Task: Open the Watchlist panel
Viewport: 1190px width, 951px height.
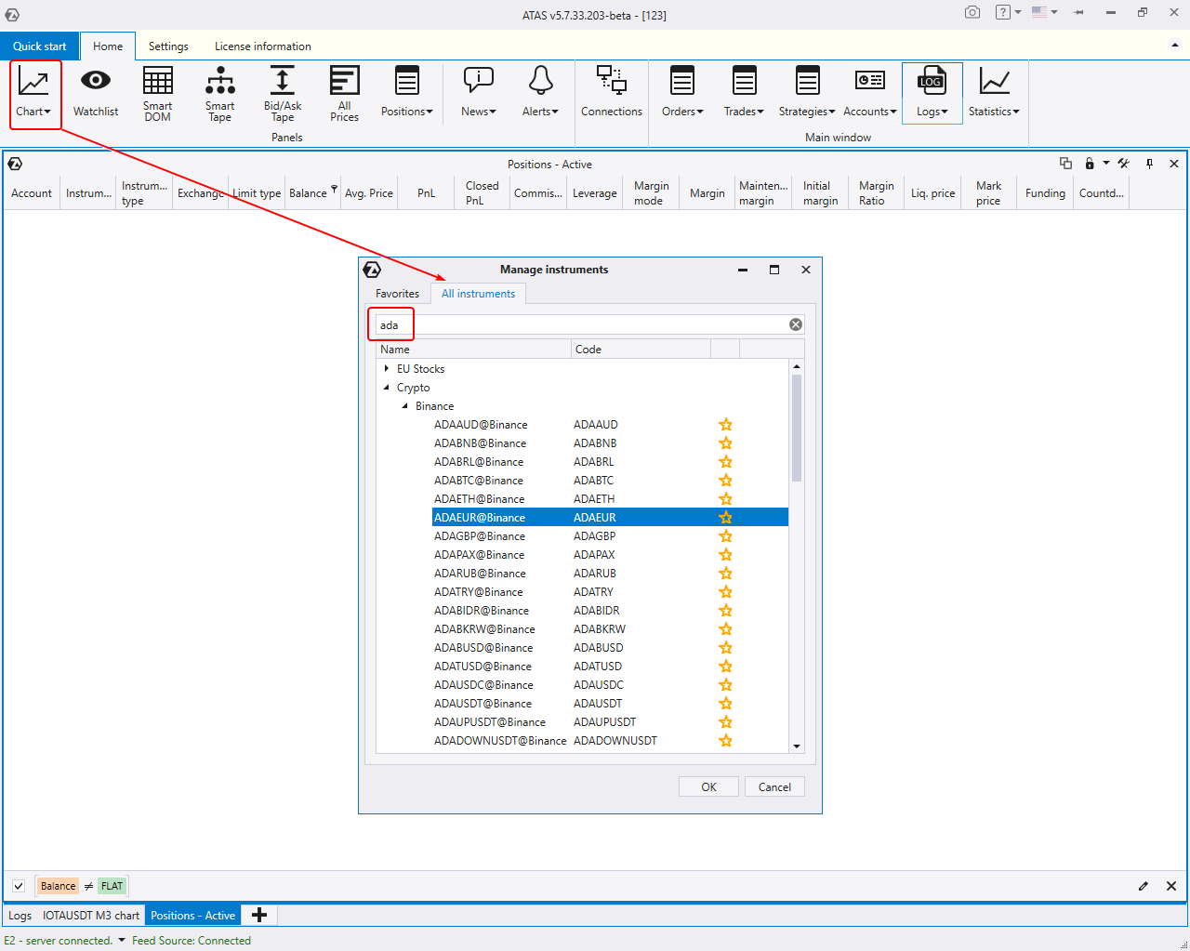Action: [96, 93]
